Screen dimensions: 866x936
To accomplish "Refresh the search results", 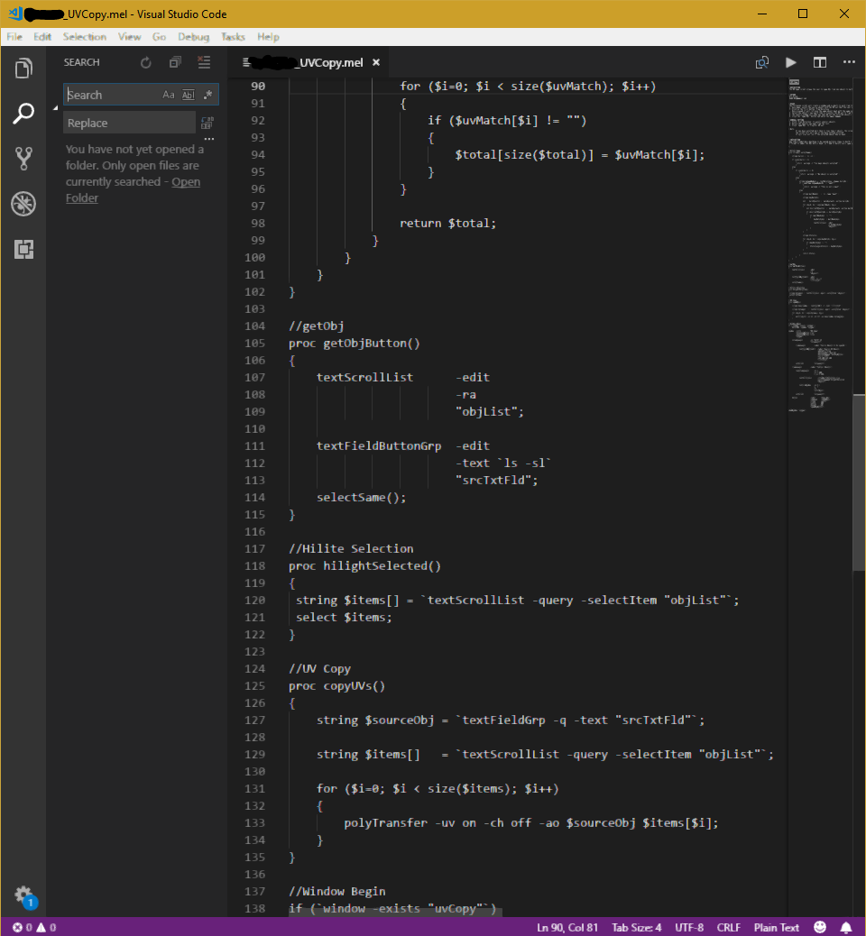I will (x=145, y=62).
